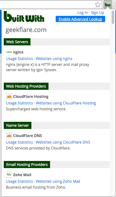Click the popup vertical scrollbar thumb
Image resolution: width=116 pixels, height=197 pixels.
[x=113, y=17]
